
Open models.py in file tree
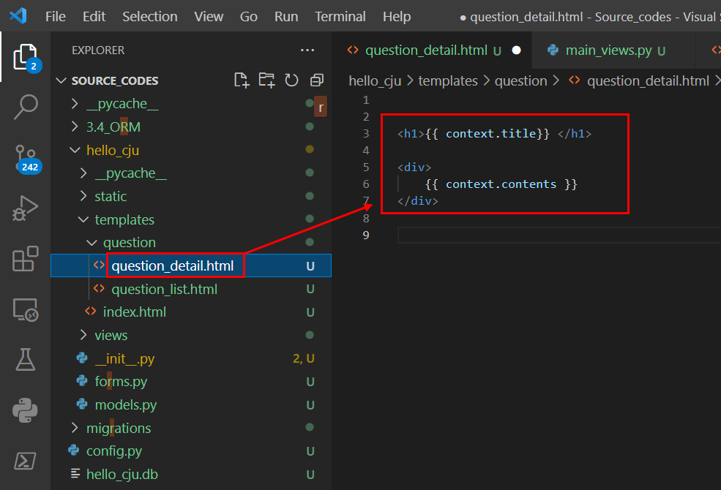tap(191, 404)
